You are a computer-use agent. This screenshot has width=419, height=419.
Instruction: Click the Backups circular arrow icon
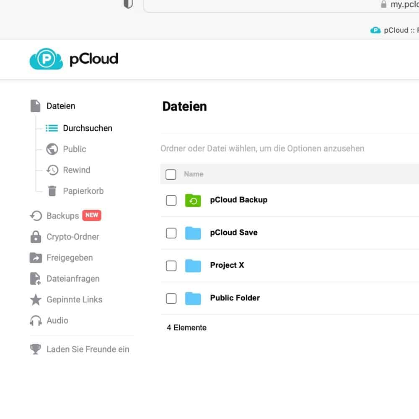36,216
